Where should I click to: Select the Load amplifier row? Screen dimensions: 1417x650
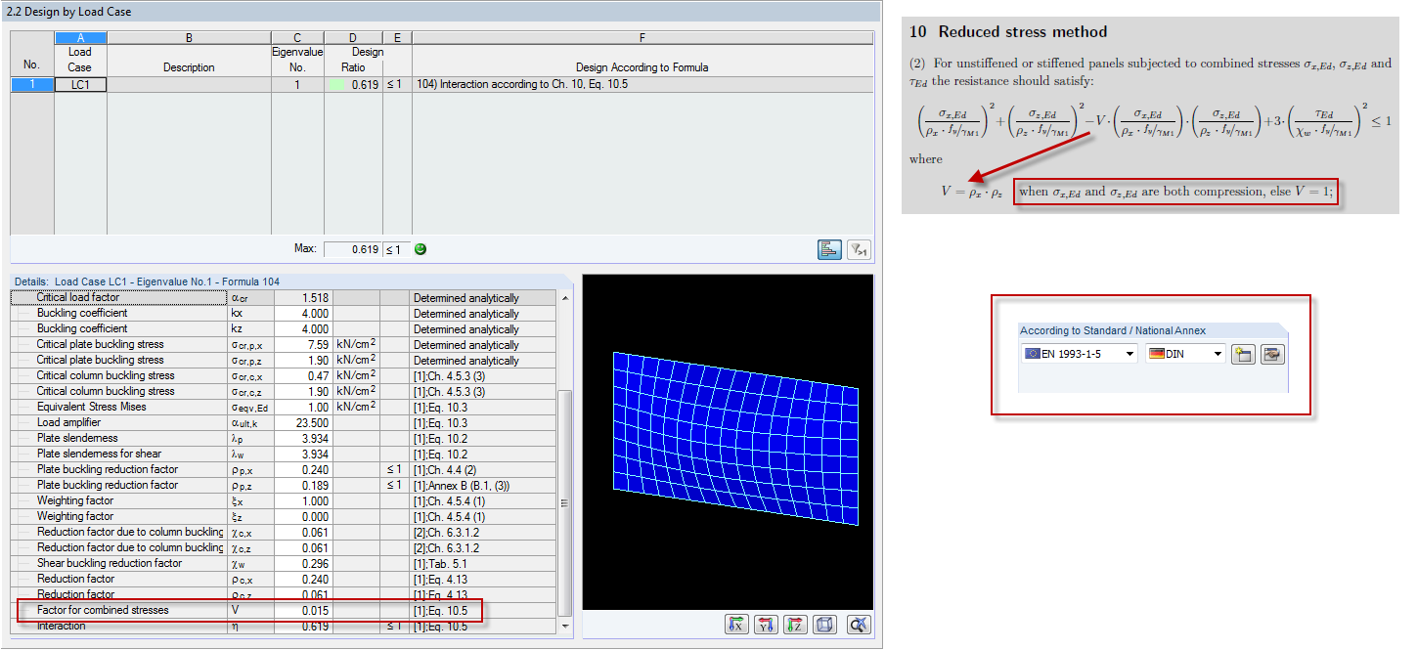pos(284,423)
